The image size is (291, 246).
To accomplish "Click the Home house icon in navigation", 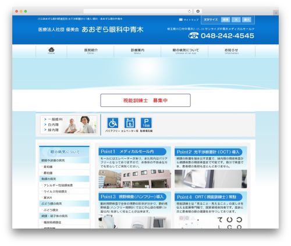I will (51, 49).
